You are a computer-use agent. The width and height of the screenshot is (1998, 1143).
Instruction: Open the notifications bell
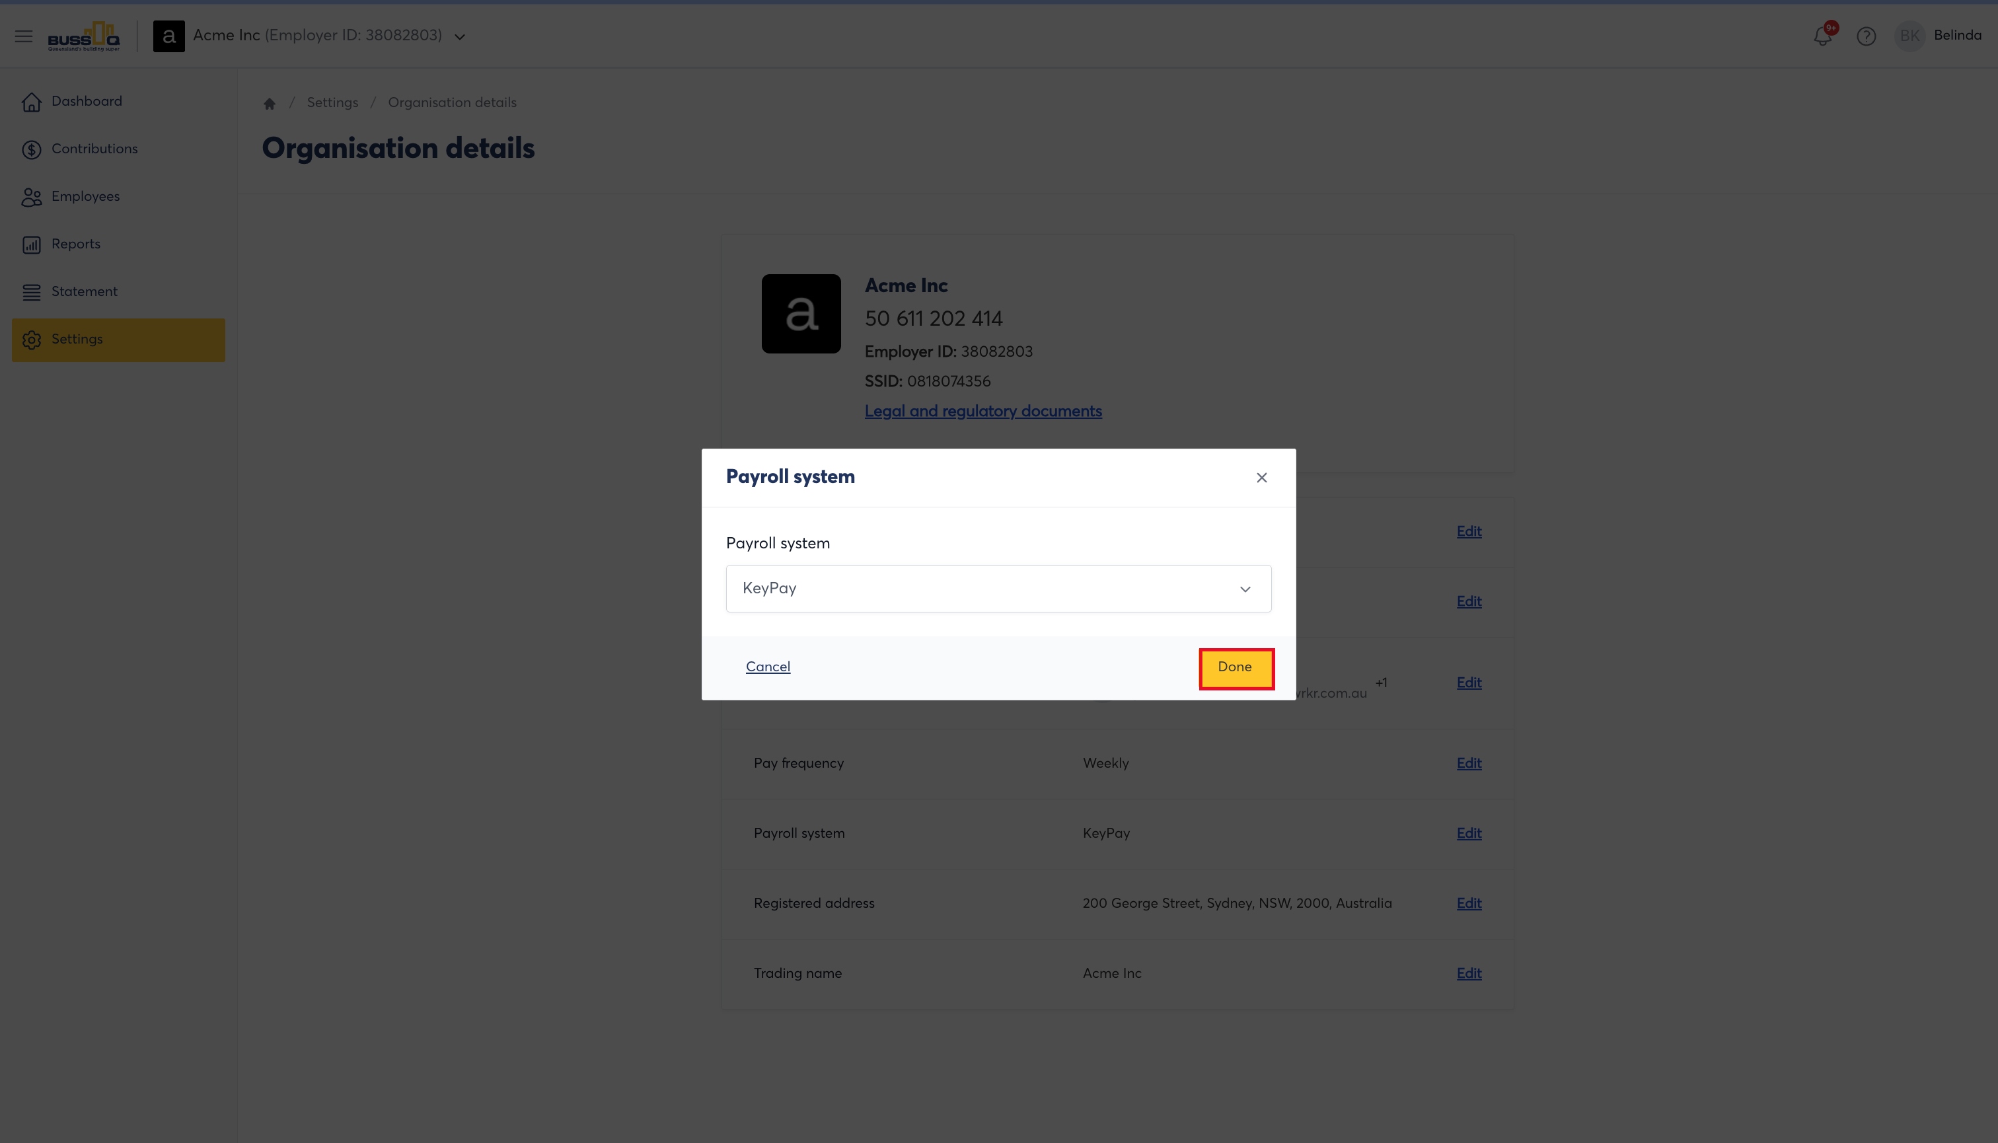1823,36
